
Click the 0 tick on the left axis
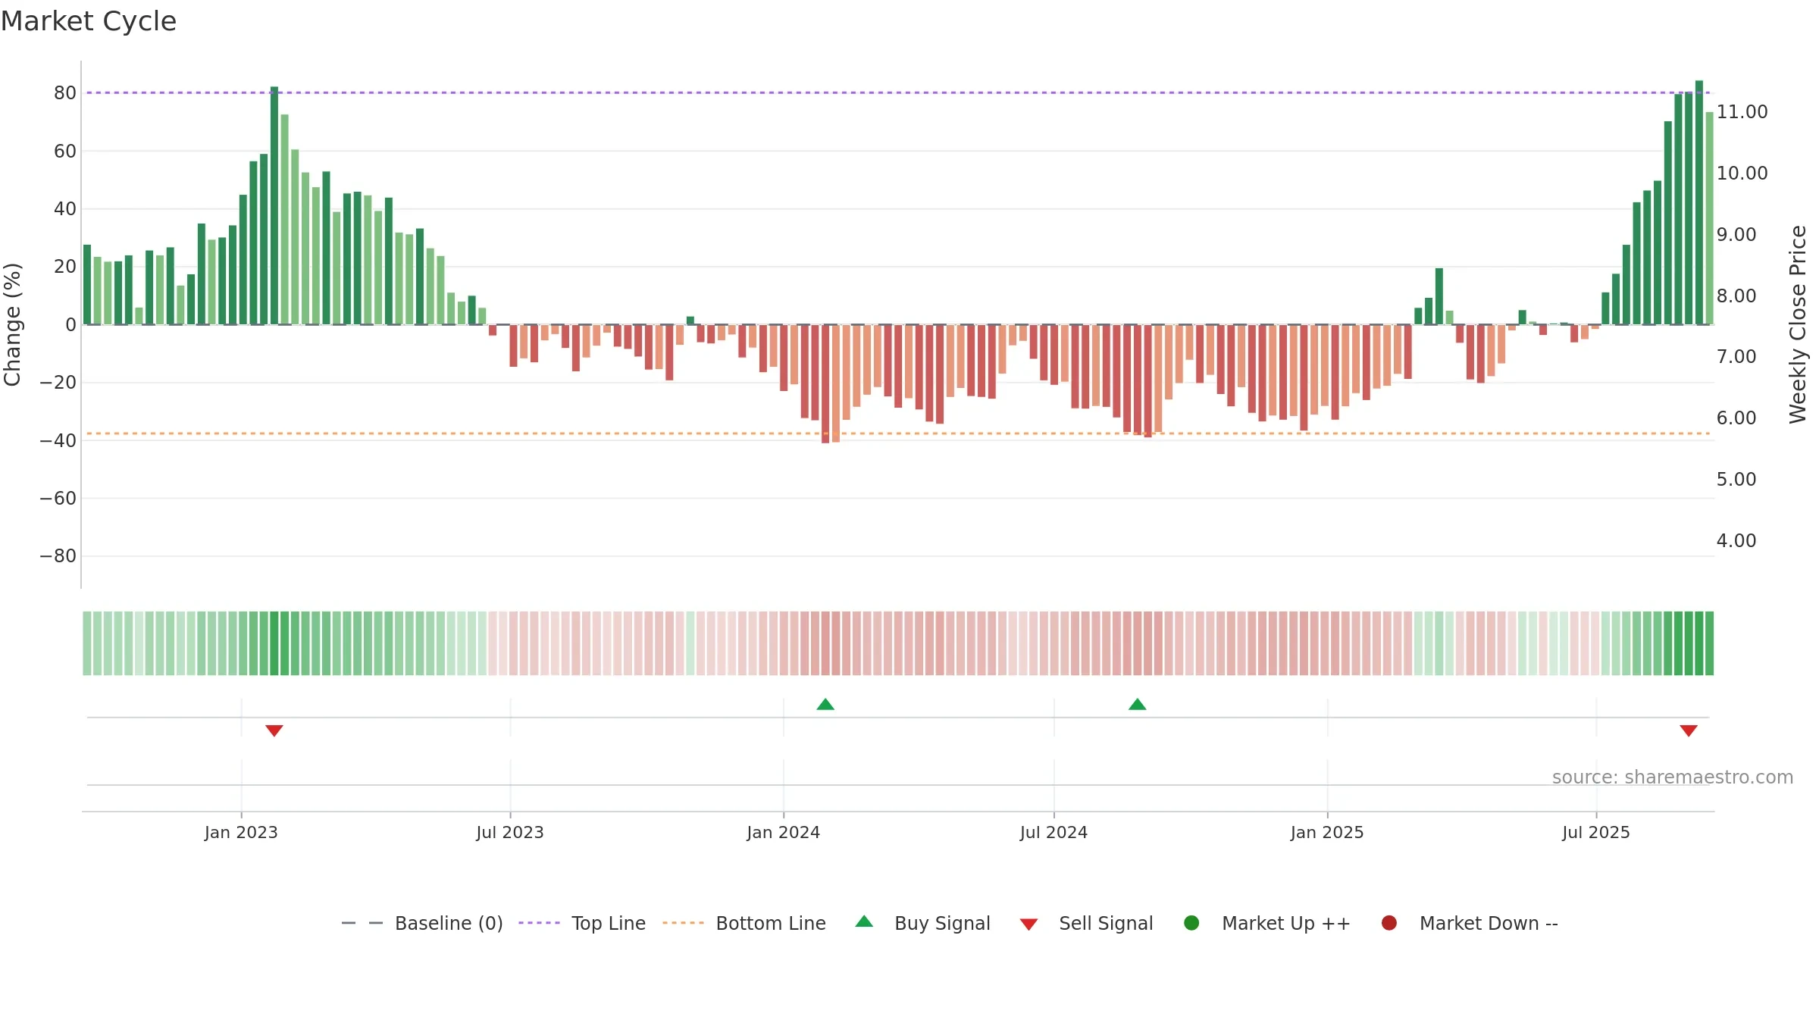(70, 324)
